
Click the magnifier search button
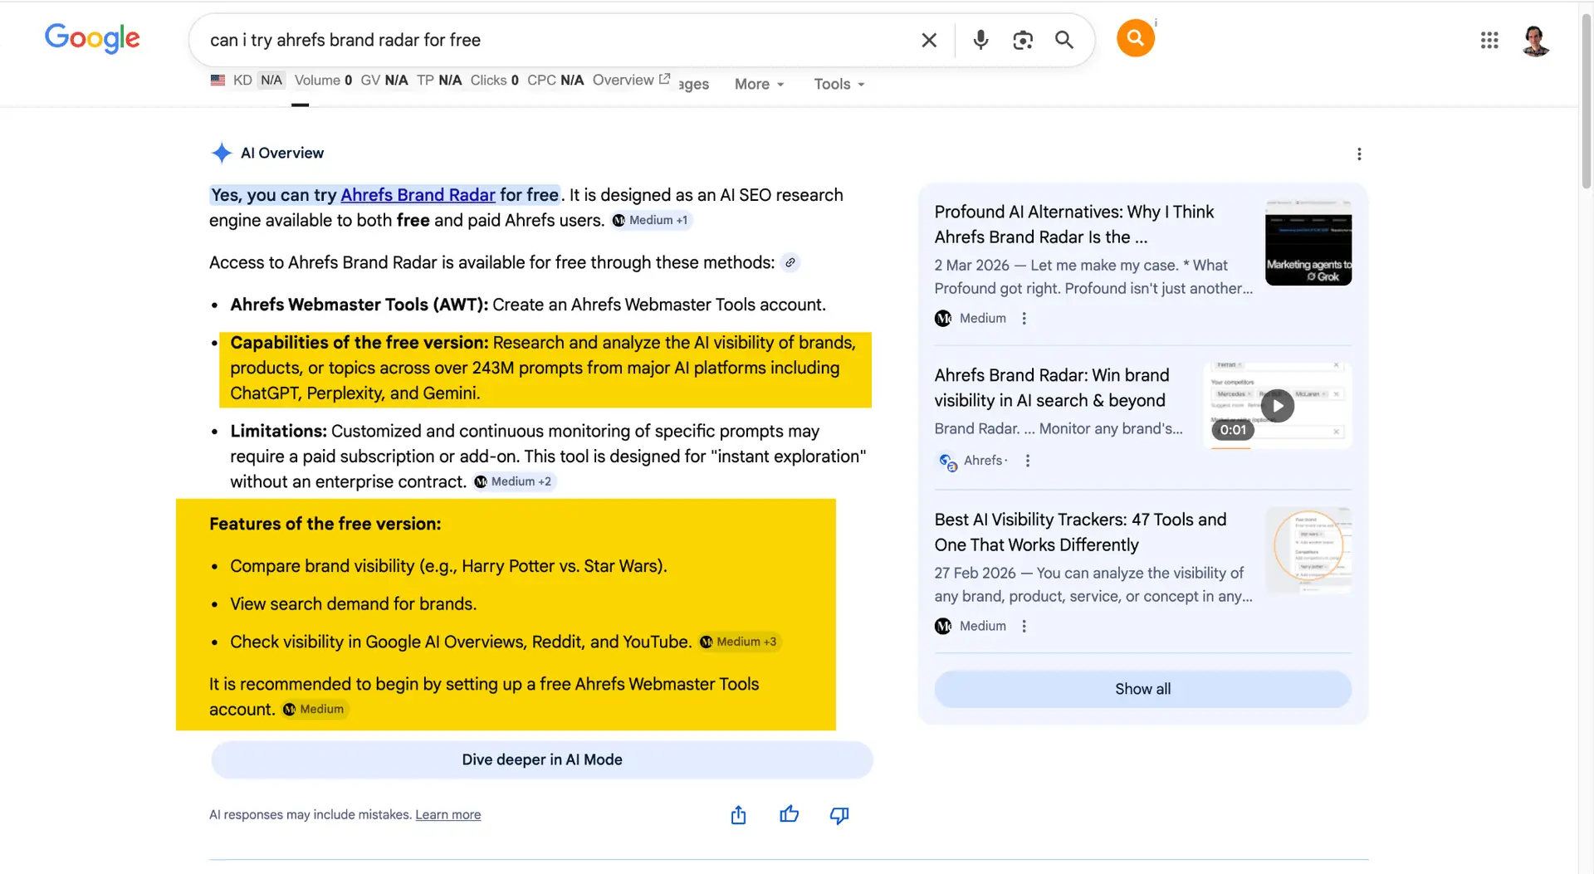[x=1064, y=40]
